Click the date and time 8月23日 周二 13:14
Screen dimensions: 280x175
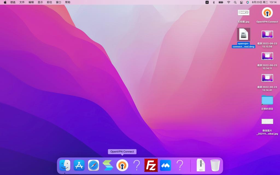pyautogui.click(x=264, y=2)
